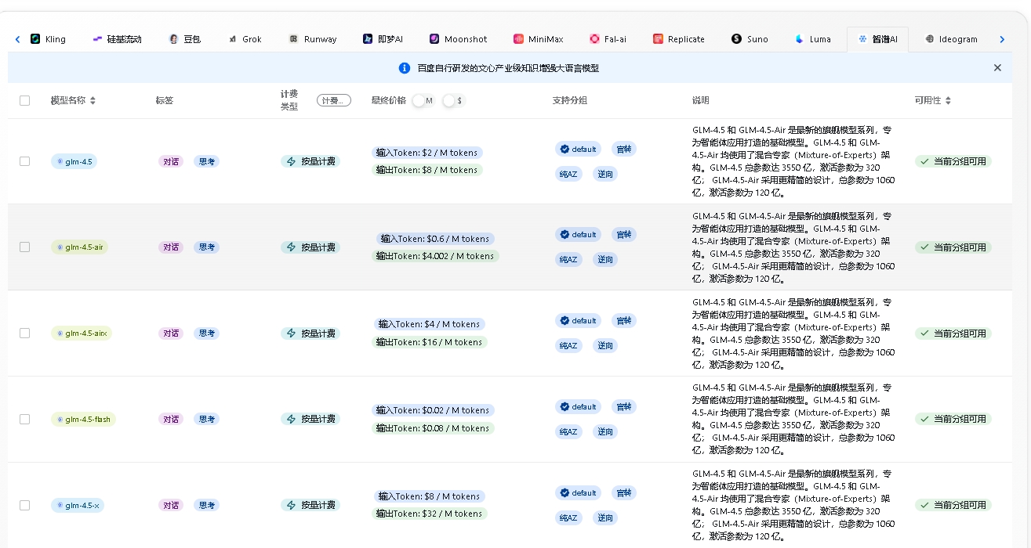
Task: Tick the select-all checkbox in the table header
Action: [x=24, y=100]
